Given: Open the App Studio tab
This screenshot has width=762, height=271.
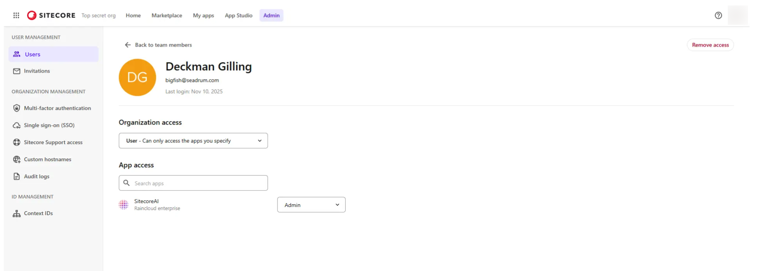Looking at the screenshot, I should pos(239,15).
